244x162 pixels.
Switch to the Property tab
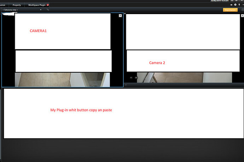click(17, 5)
